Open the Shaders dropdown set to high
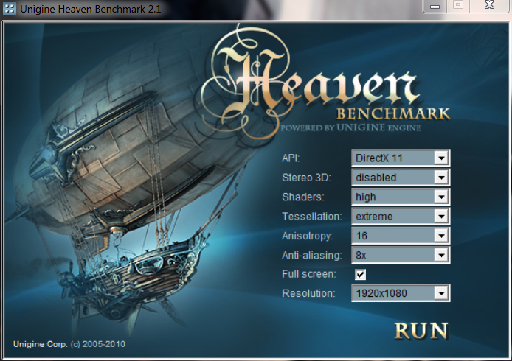The image size is (512, 361). click(x=401, y=197)
